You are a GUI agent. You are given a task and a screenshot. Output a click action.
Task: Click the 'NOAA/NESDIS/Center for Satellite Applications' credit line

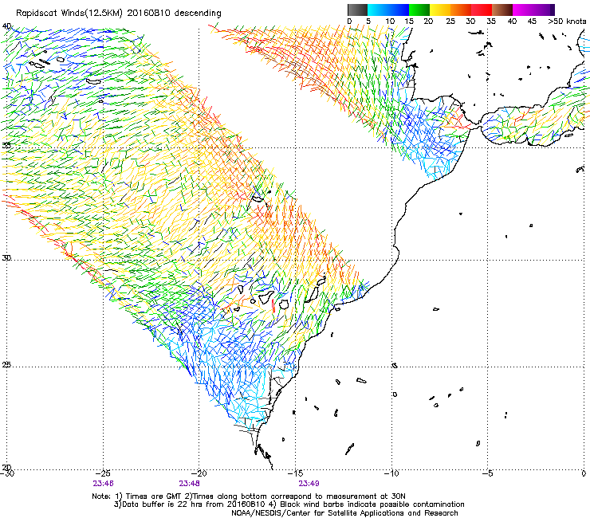(344, 513)
